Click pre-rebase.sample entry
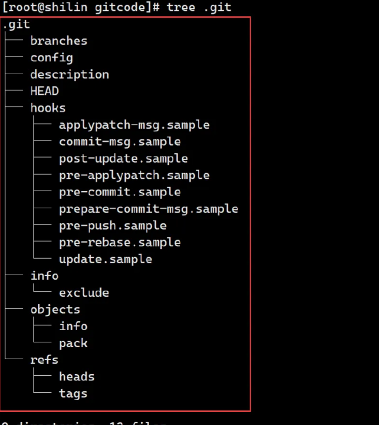 pos(120,243)
